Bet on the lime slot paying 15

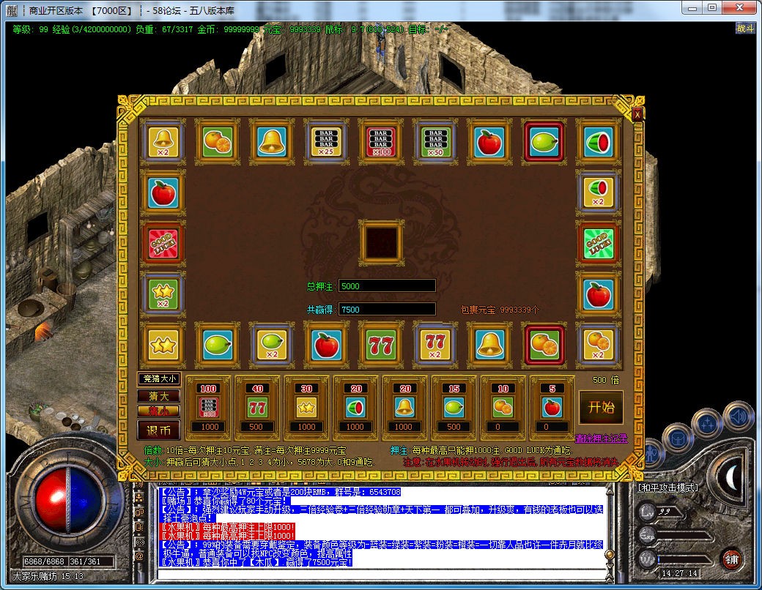point(454,408)
